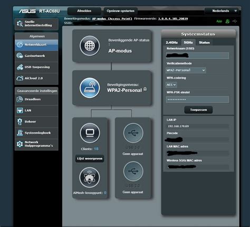Viewport: 250px width, 227px height.
Task: Open Netwerk Hulpprogramma's icon
Action: click(x=20, y=144)
